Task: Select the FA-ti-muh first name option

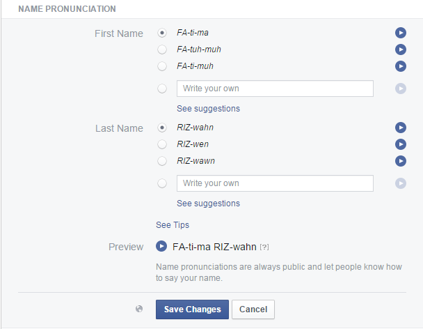Action: tap(162, 66)
